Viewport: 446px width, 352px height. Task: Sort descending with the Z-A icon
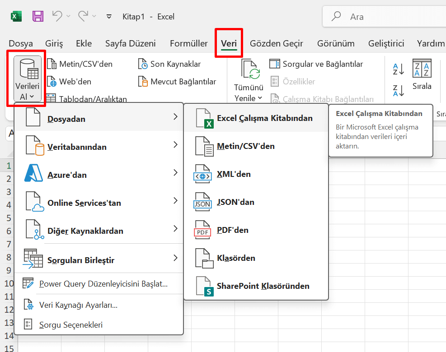[x=398, y=91]
